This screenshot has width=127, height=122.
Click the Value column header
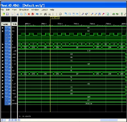pyautogui.click(x=14, y=24)
